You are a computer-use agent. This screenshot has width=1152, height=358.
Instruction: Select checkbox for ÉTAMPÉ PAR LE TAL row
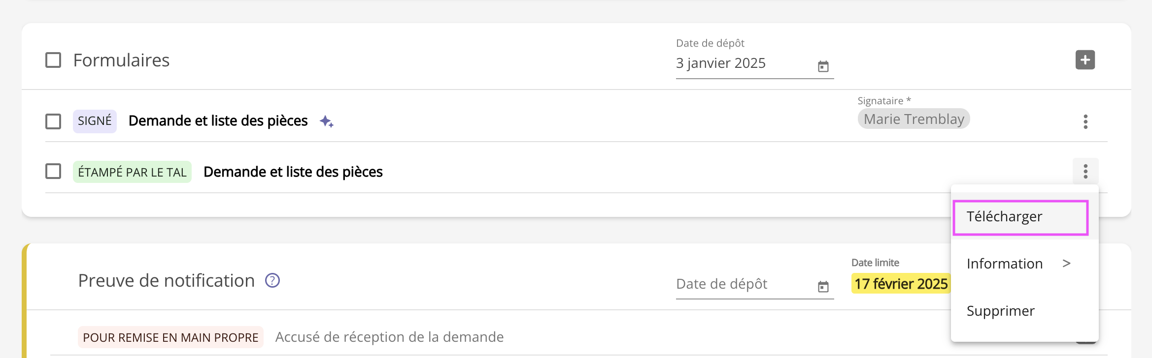click(x=53, y=171)
